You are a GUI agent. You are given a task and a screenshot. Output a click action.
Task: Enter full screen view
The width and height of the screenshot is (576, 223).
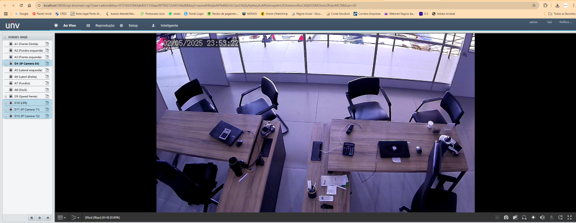[x=569, y=217]
